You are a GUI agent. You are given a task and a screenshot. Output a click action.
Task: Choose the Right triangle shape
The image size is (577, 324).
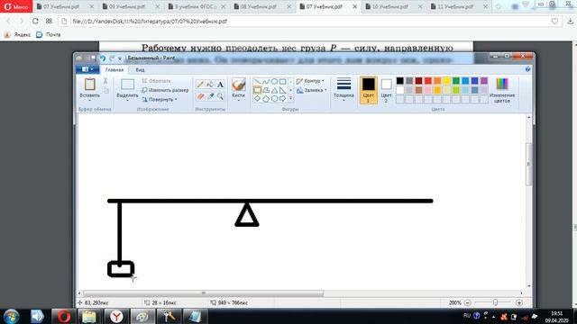282,90
